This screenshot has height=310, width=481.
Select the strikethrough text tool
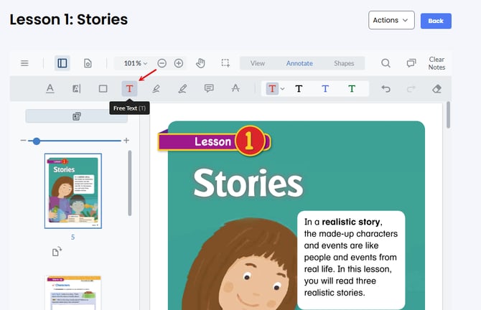235,89
